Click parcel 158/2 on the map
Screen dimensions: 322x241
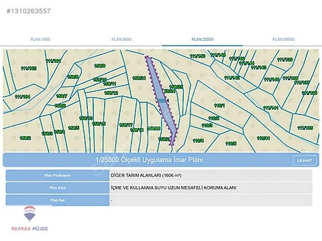click(25, 138)
